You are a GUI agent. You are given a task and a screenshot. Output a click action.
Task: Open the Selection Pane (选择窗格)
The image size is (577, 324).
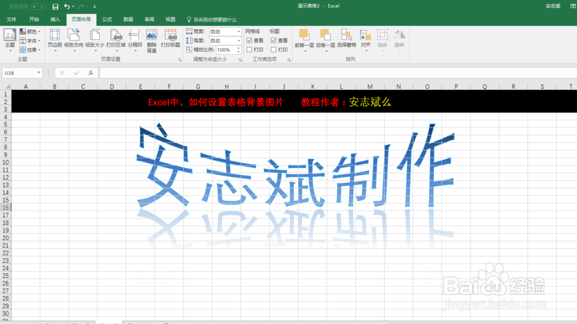pyautogui.click(x=346, y=39)
